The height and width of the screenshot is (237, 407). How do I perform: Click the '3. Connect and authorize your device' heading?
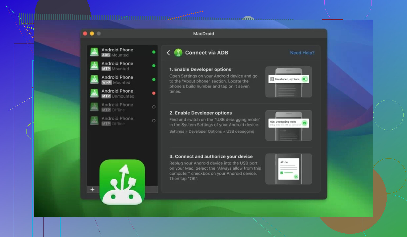pos(211,156)
